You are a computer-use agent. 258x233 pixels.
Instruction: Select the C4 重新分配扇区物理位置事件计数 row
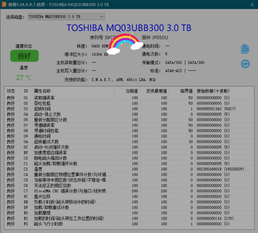tap(129, 175)
